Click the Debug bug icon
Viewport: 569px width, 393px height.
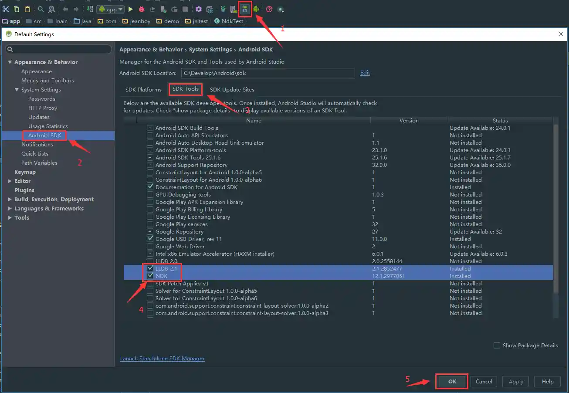pyautogui.click(x=141, y=9)
